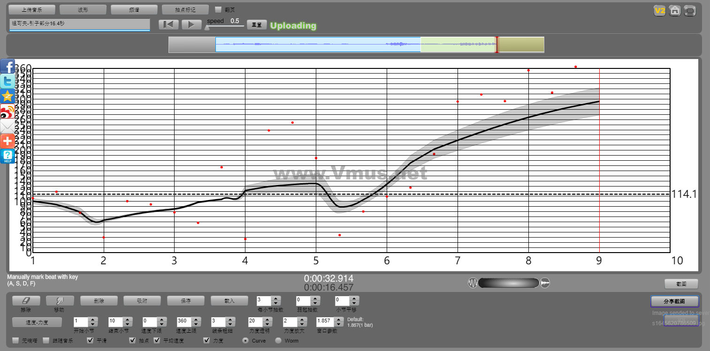Viewport: 710px width, 351px height.
Task: Increase the 结束小节 stepper value
Action: pos(127,319)
